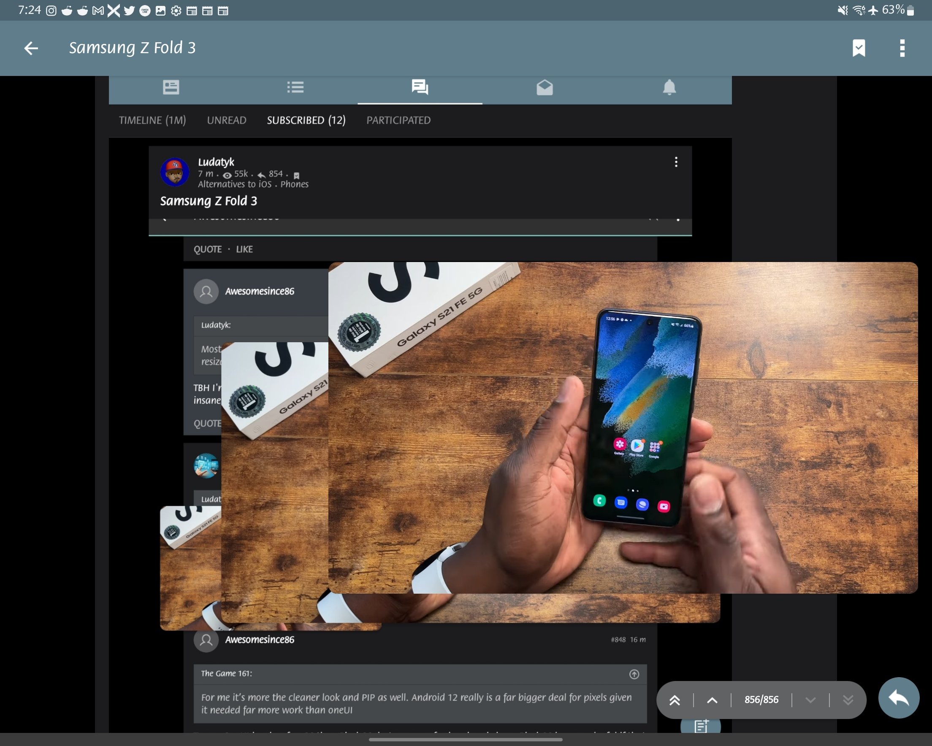
Task: Toggle the bookmark for this thread
Action: click(859, 48)
